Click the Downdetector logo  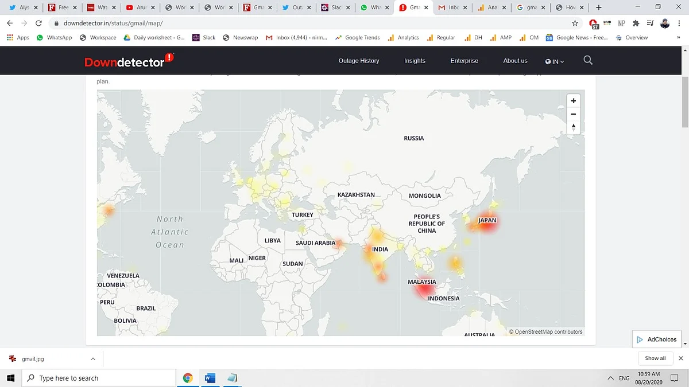click(129, 60)
